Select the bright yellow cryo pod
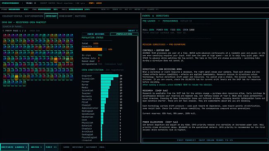 point(17,78)
